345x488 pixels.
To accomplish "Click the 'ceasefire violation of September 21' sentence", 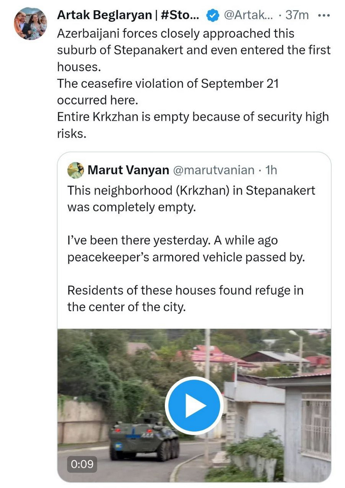I will point(168,84).
